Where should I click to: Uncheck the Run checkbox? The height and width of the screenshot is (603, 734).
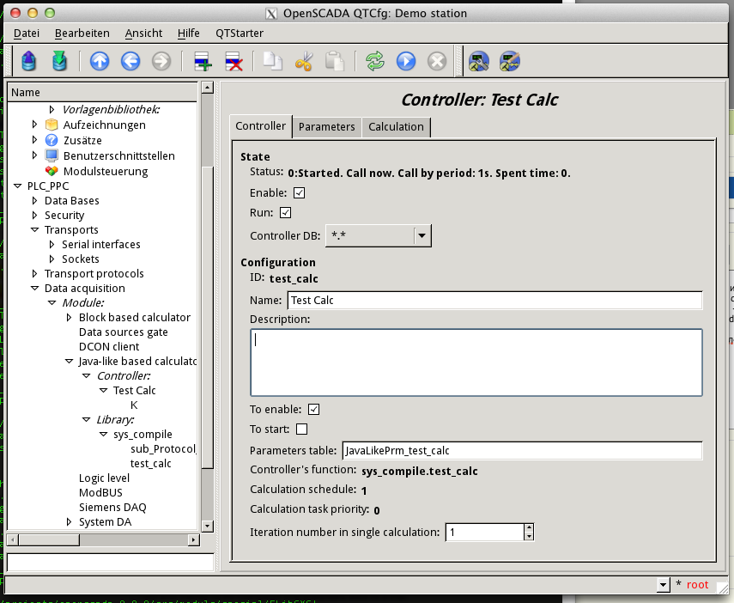286,213
